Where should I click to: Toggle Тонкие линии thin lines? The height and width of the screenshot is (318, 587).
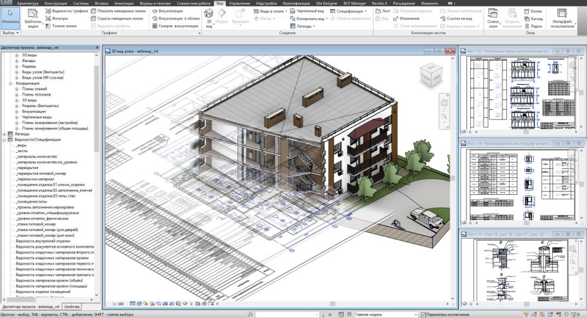[x=61, y=26]
